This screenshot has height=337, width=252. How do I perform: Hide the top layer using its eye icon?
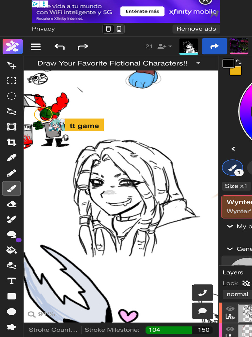click(230, 309)
